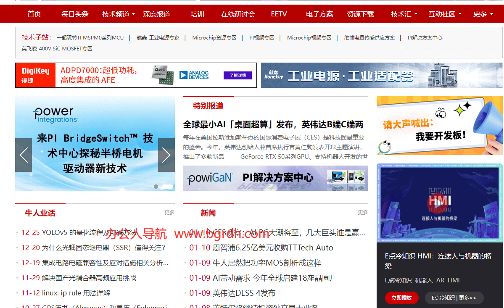The height and width of the screenshot is (308, 504).
Task: Open the 更多 dropdown at the navigation end
Action: tap(480, 13)
